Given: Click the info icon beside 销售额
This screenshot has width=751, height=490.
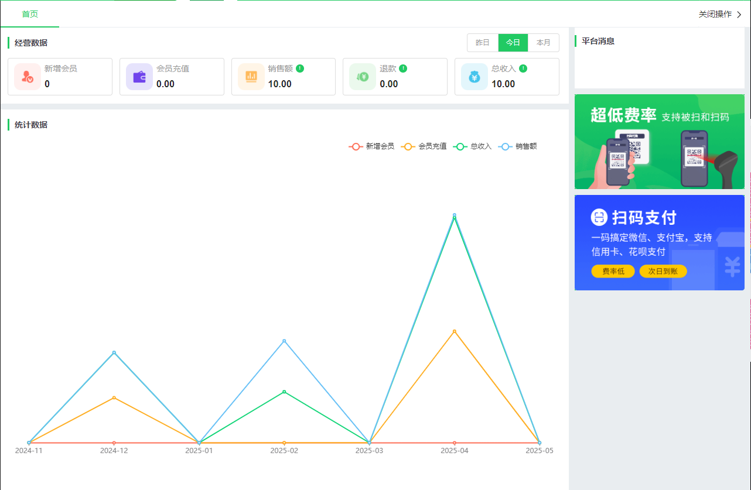Looking at the screenshot, I should click(x=300, y=68).
